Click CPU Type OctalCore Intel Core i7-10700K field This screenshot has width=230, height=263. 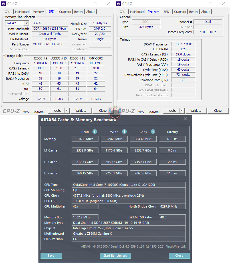pos(129,185)
